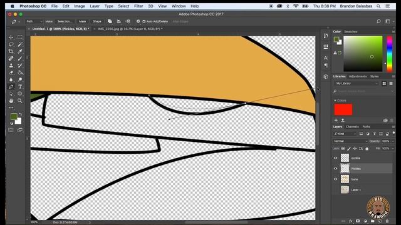Hide the outline layer
Screen dimensions: 401x225
[336, 158]
